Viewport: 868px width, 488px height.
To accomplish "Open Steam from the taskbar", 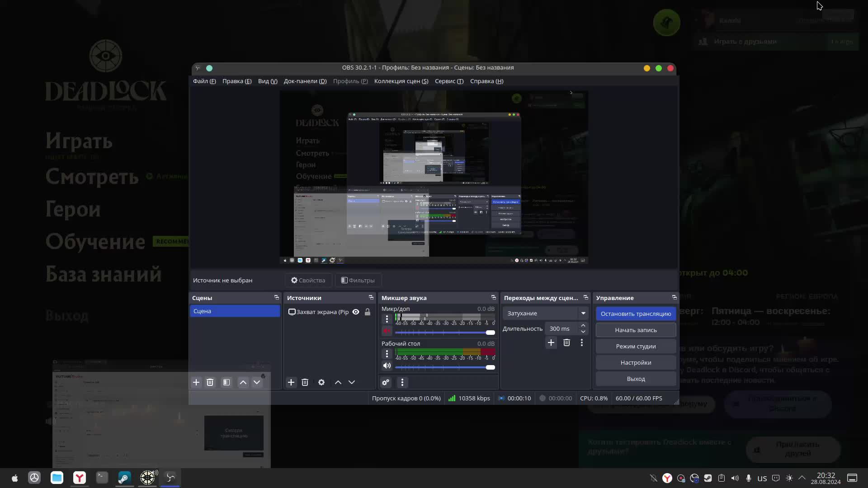I will point(124,478).
